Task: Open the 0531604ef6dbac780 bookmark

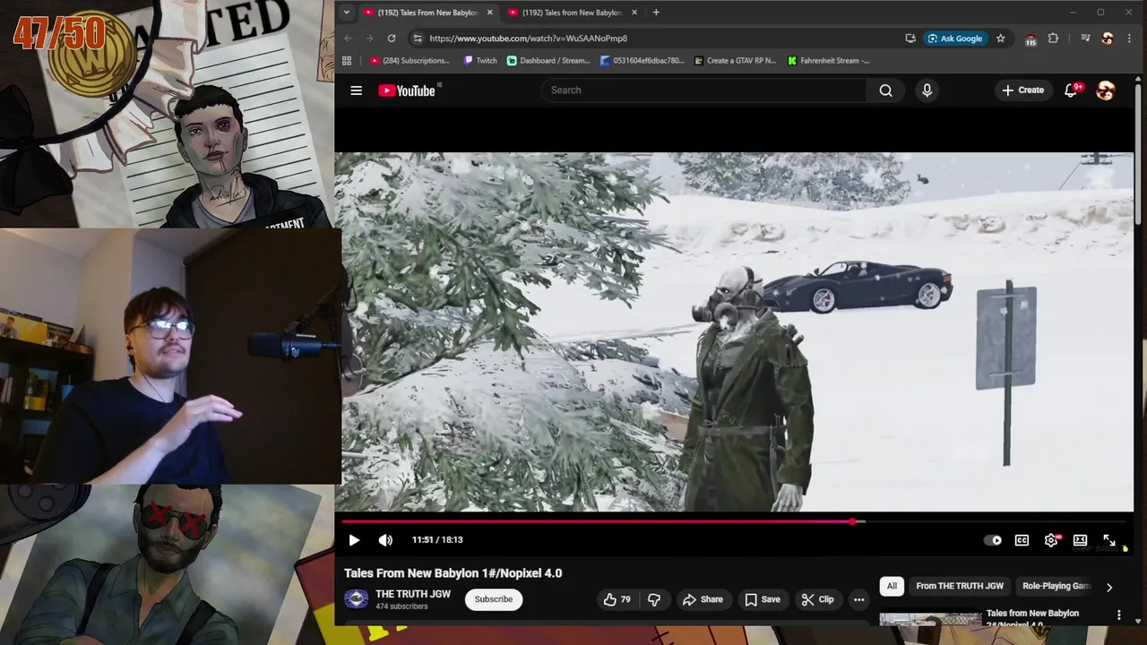Action: point(642,61)
